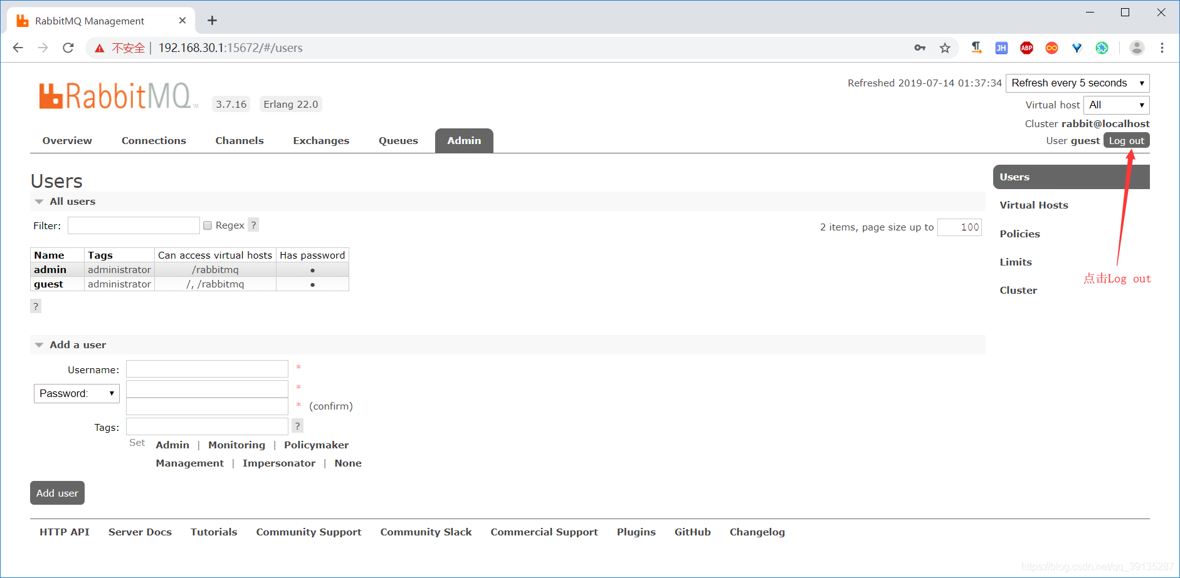This screenshot has width=1180, height=578.
Task: Click help icon next to Regex
Action: pyautogui.click(x=253, y=225)
